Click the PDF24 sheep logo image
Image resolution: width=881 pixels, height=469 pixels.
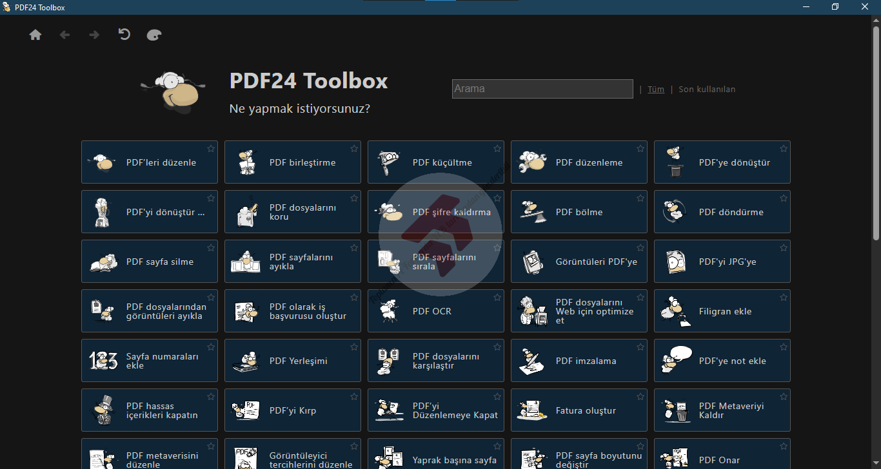(x=174, y=92)
